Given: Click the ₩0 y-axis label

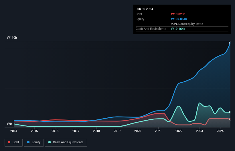Looking at the screenshot, I should coord(9,124).
